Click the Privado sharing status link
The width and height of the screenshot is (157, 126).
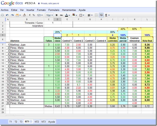(50, 3)
